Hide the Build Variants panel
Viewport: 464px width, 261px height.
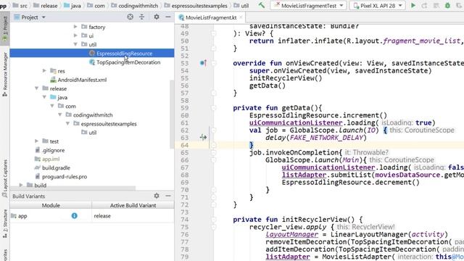coord(168,196)
